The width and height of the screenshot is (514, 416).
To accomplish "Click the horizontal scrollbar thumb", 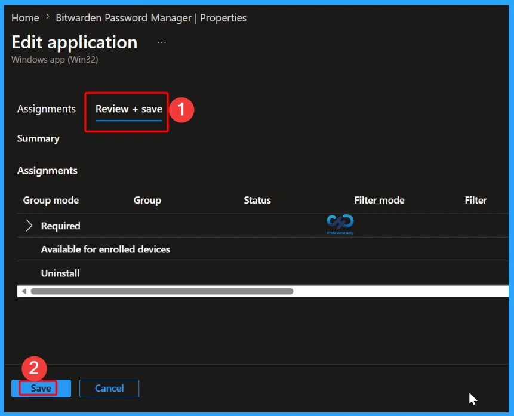I will tap(162, 291).
